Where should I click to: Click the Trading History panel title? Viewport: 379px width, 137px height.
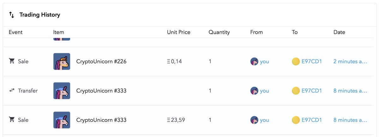pyautogui.click(x=40, y=15)
